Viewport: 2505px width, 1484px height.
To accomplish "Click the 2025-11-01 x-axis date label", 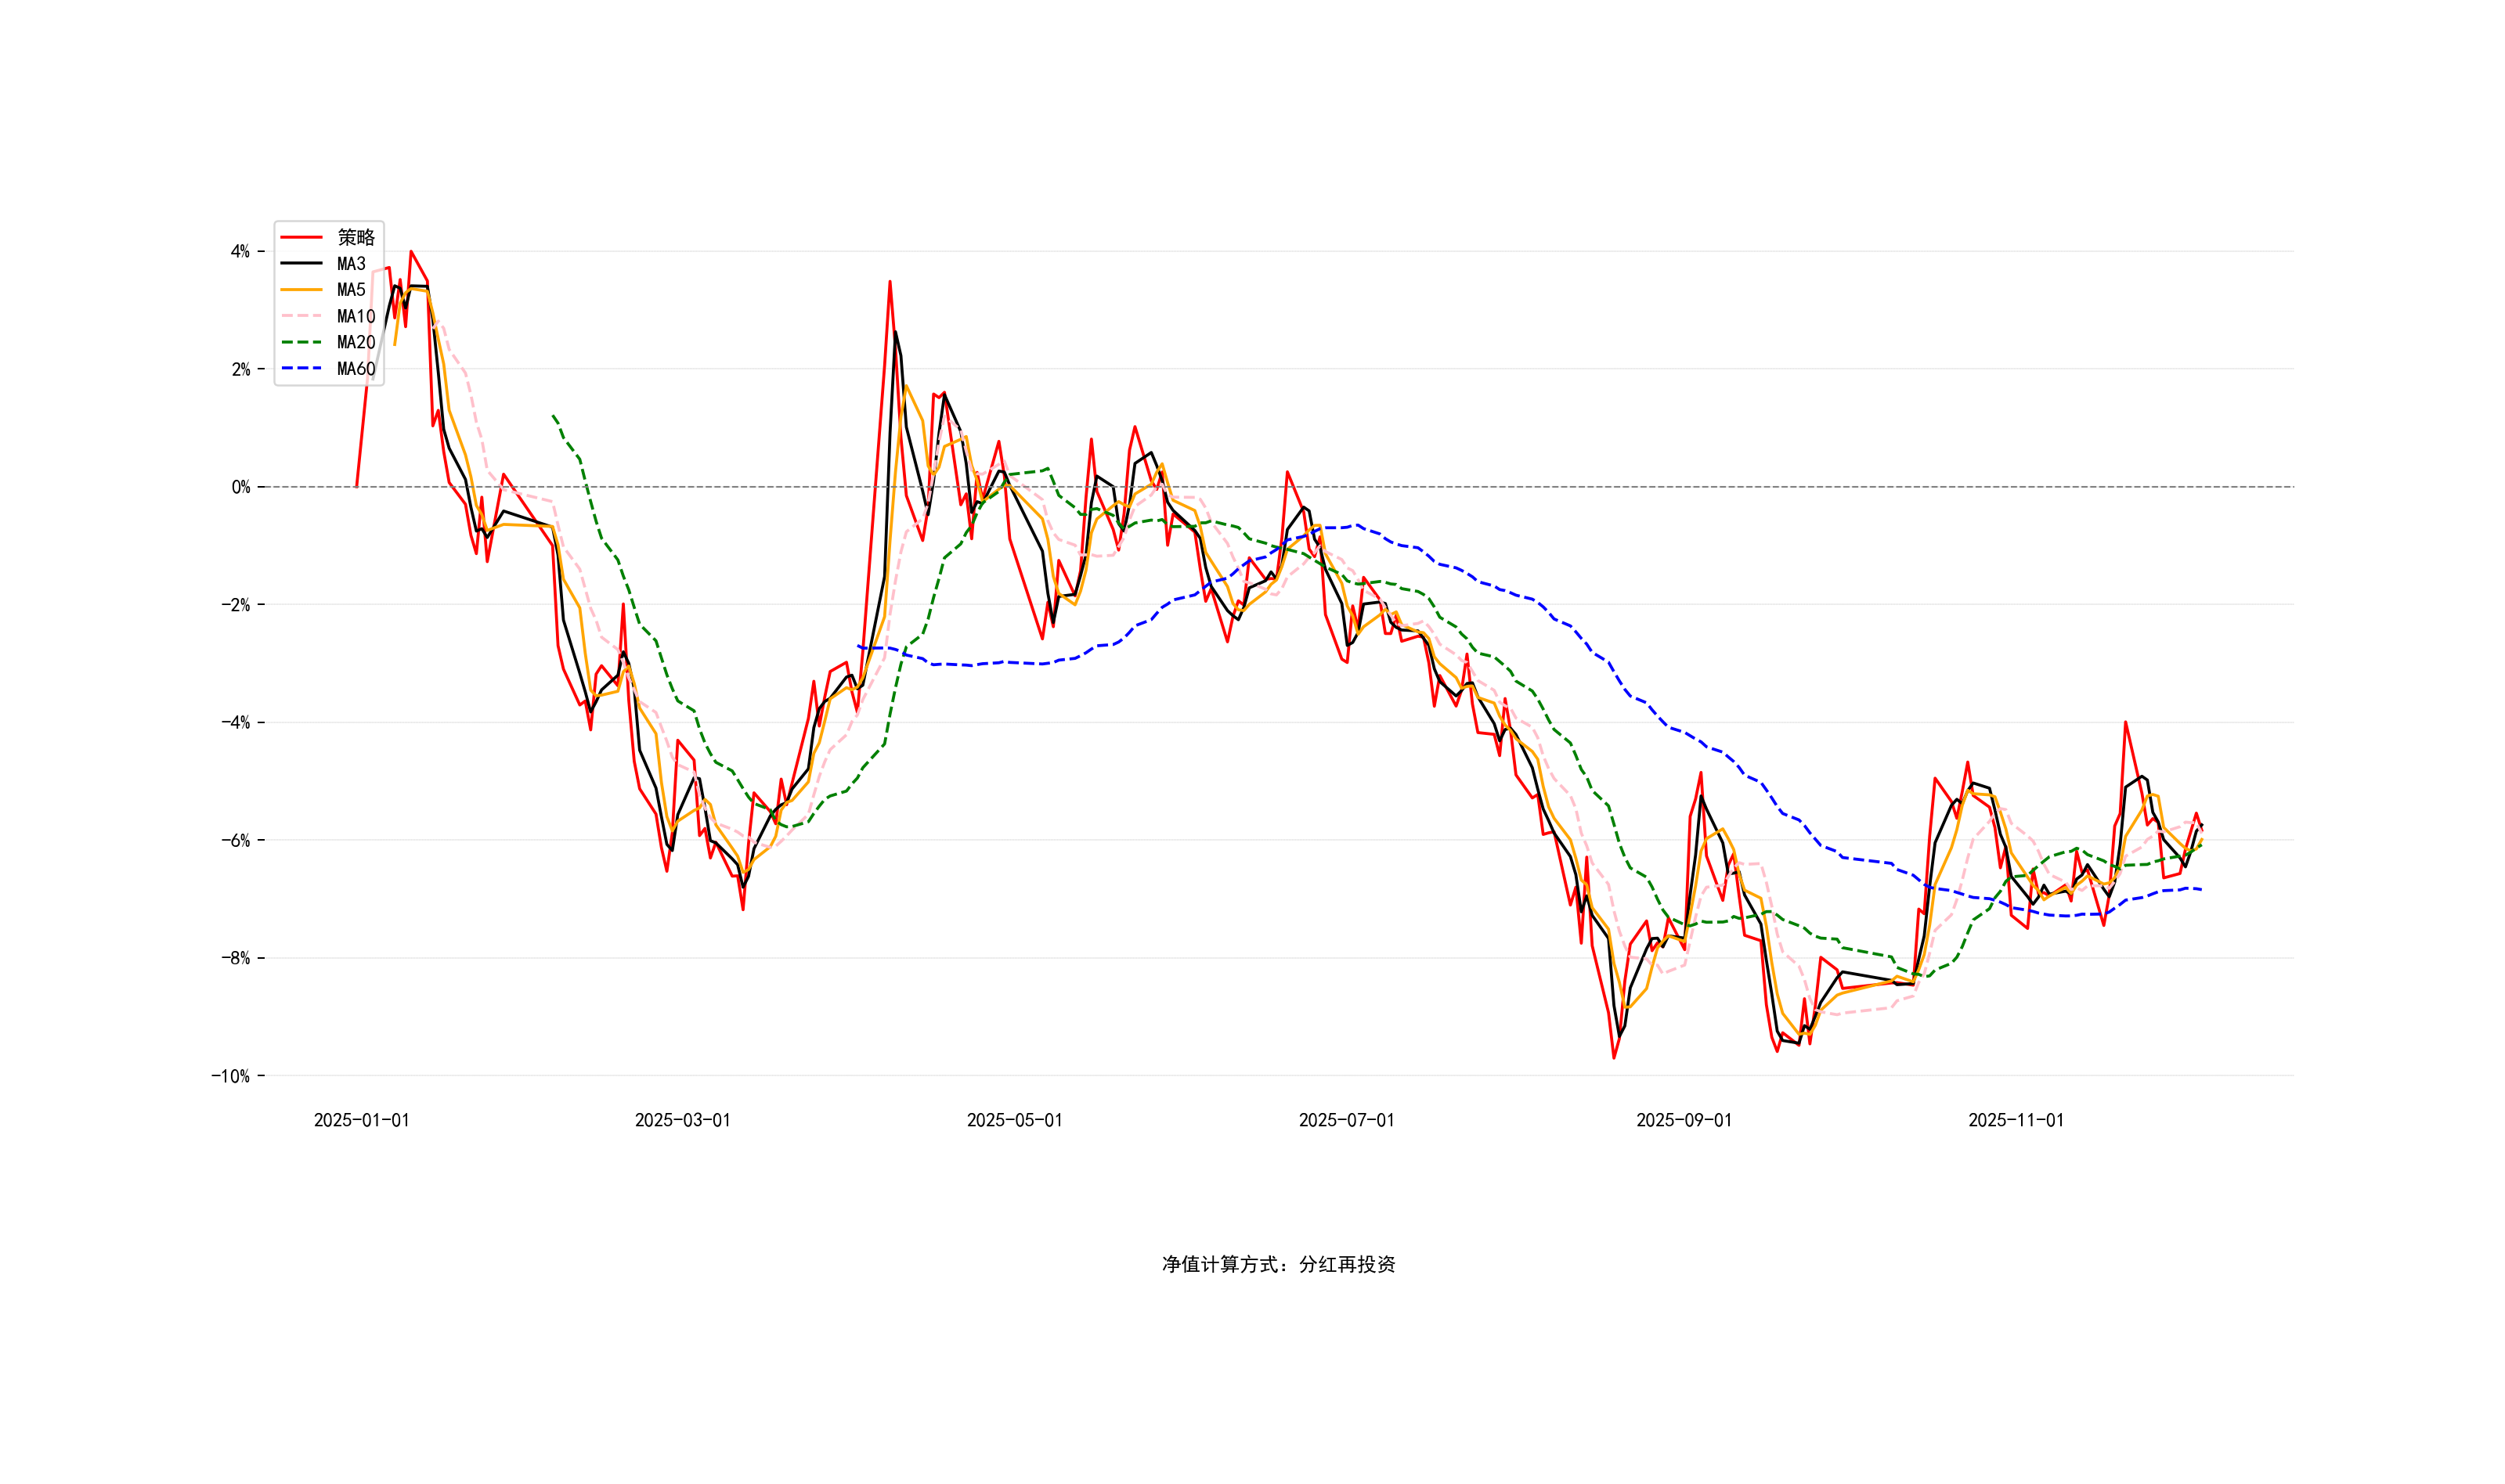I will click(x=2015, y=1120).
